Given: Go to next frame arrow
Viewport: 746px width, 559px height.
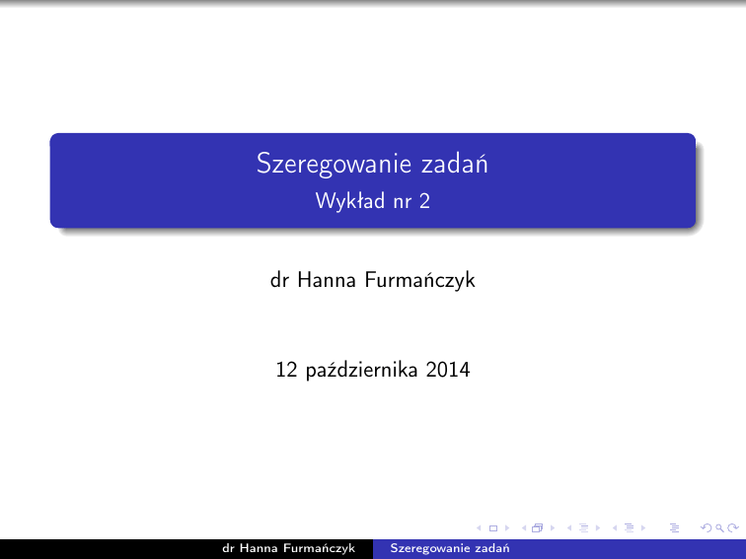Looking at the screenshot, I should click(552, 529).
